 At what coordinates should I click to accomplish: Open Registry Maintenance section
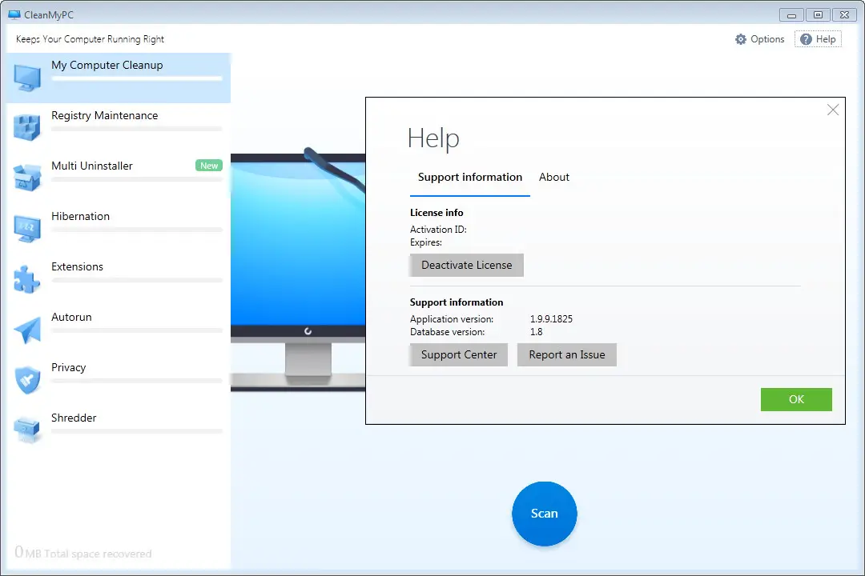[x=119, y=128]
